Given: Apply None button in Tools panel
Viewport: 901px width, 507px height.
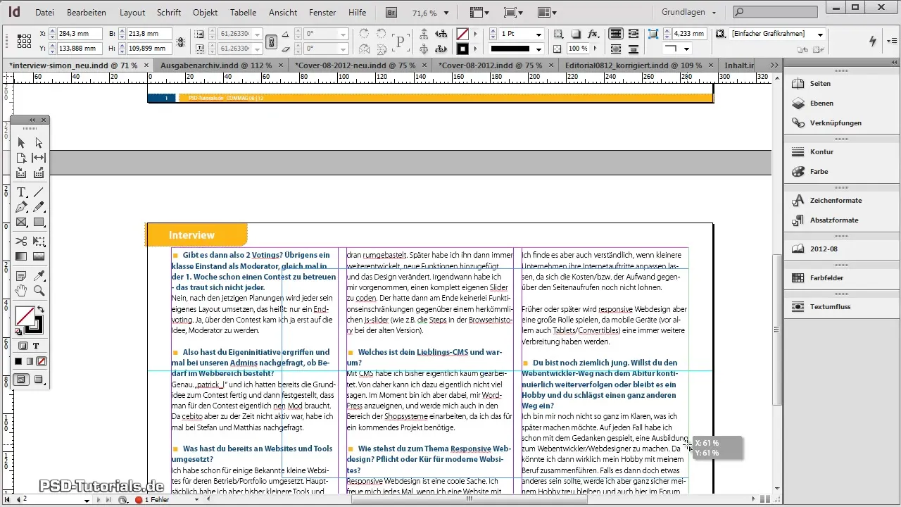Looking at the screenshot, I should [x=41, y=361].
